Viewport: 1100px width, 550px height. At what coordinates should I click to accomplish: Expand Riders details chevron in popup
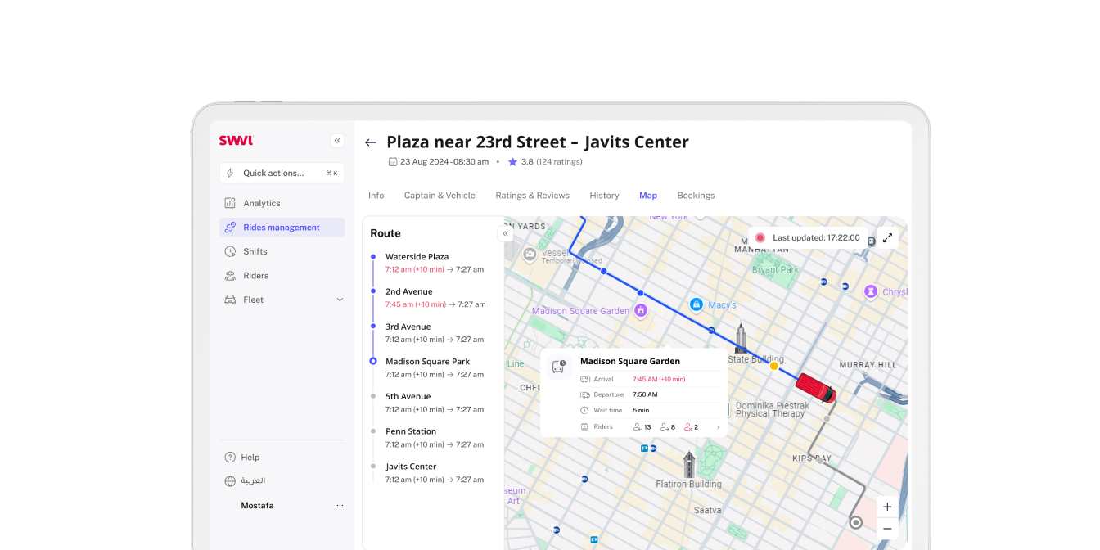(x=719, y=427)
